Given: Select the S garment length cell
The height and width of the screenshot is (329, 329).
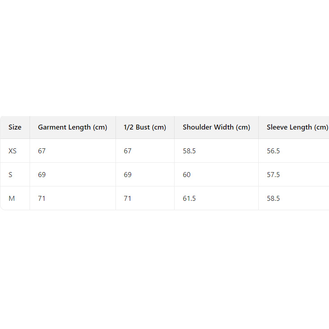Looking at the screenshot, I should [x=42, y=175].
